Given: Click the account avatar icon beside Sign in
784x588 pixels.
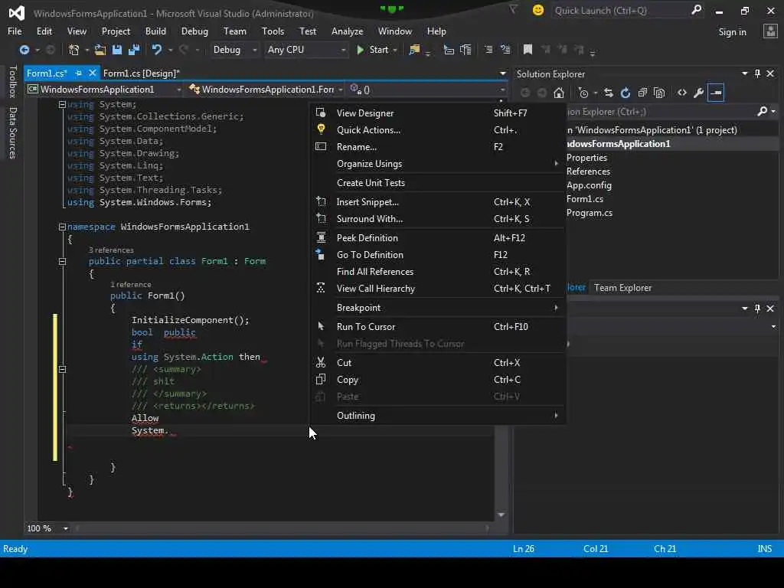Looking at the screenshot, I should pos(770,31).
